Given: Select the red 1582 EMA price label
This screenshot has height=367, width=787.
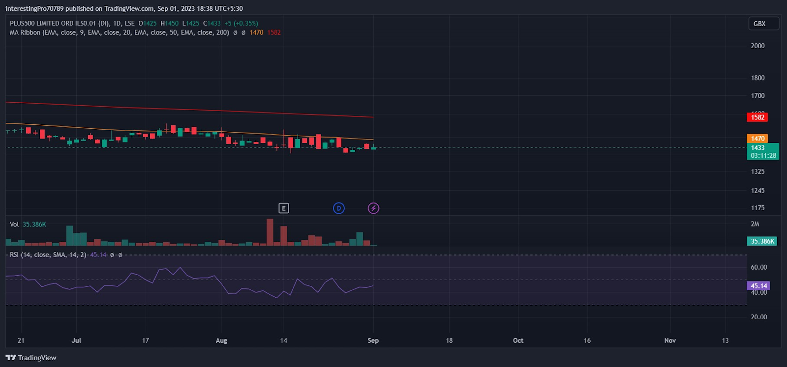Looking at the screenshot, I should tap(757, 117).
